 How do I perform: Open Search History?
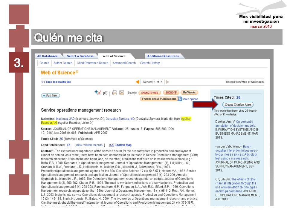point(150,63)
